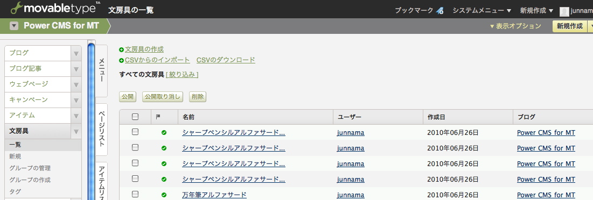The width and height of the screenshot is (593, 200).
Task: Toggle the select-all checkbox in table header
Action: point(135,117)
